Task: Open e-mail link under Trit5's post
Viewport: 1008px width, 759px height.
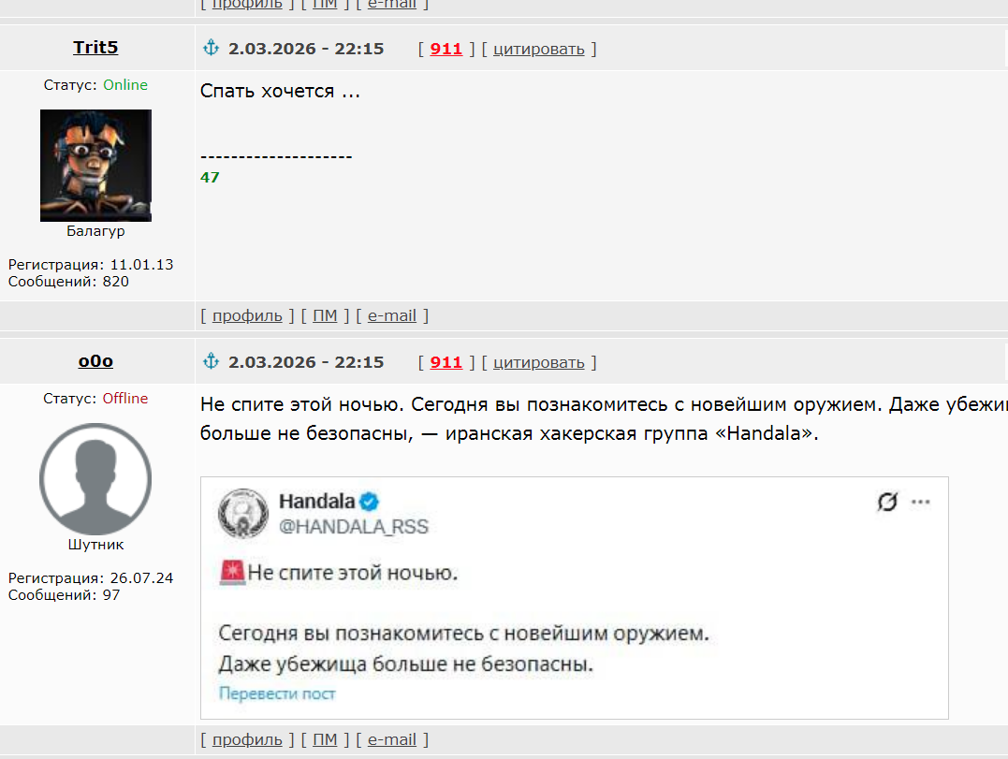Action: click(x=392, y=316)
